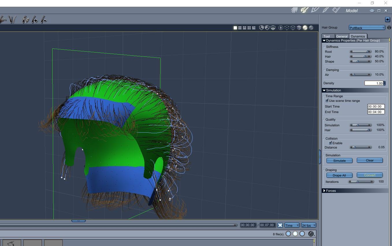Choose asymmetric split viewport layout
This screenshot has width=392, height=246.
[254, 28]
